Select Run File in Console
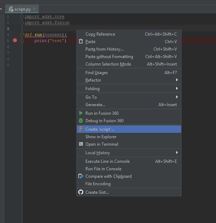Screen dimensions: 216x223 point(129,169)
